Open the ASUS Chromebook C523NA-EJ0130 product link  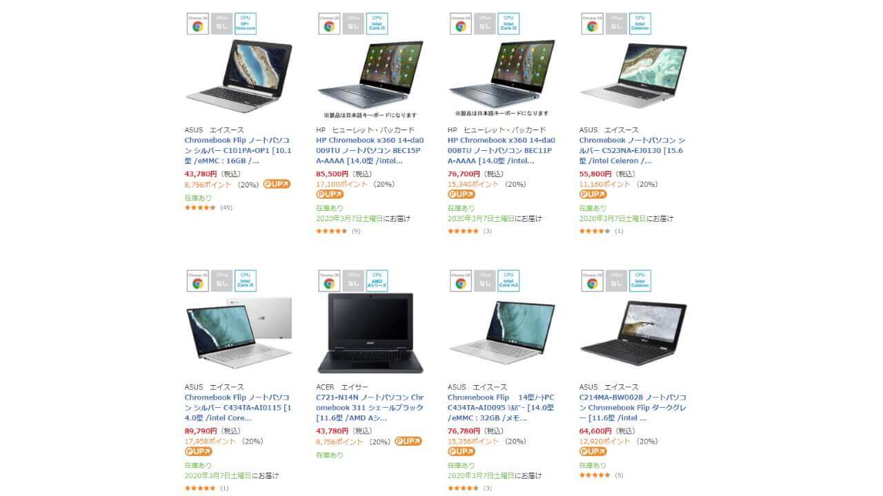[633, 150]
